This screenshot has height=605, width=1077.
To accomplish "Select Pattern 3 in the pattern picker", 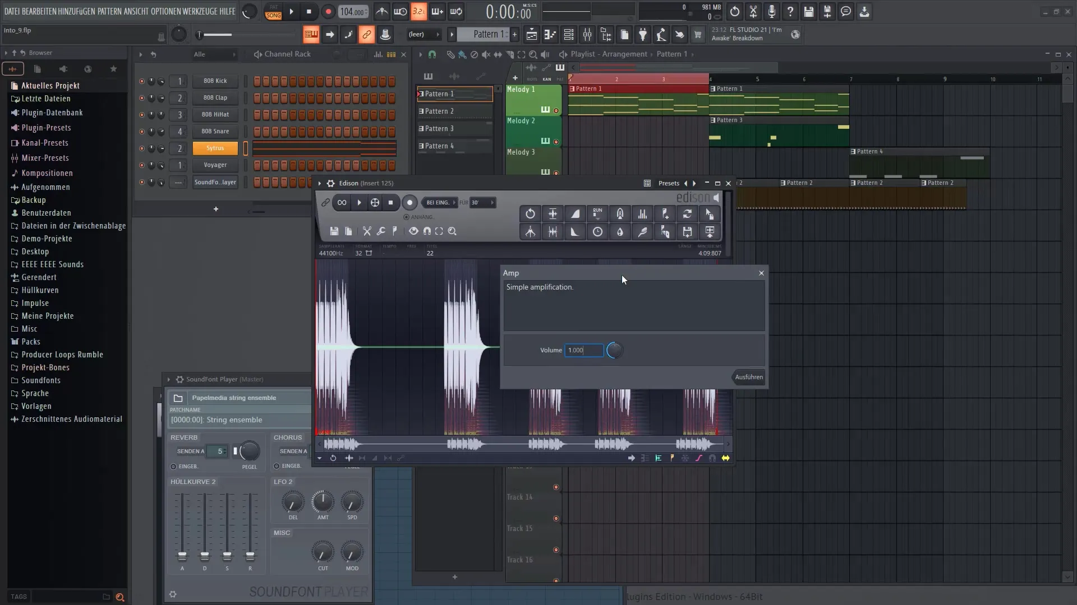I will click(x=455, y=129).
